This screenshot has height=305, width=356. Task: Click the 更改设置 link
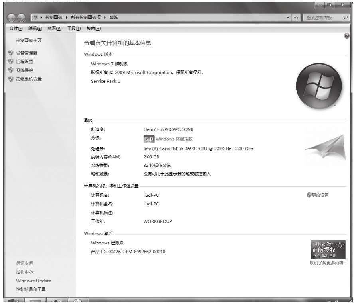point(320,195)
